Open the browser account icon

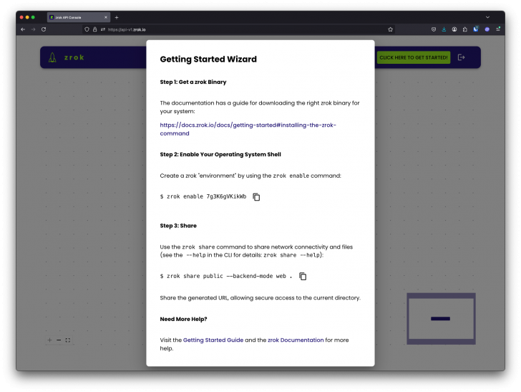tap(454, 29)
